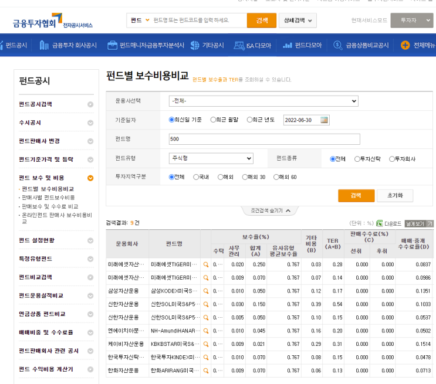
Task: Open 전체메뉴 via the plus icon
Action: pyautogui.click(x=405, y=45)
